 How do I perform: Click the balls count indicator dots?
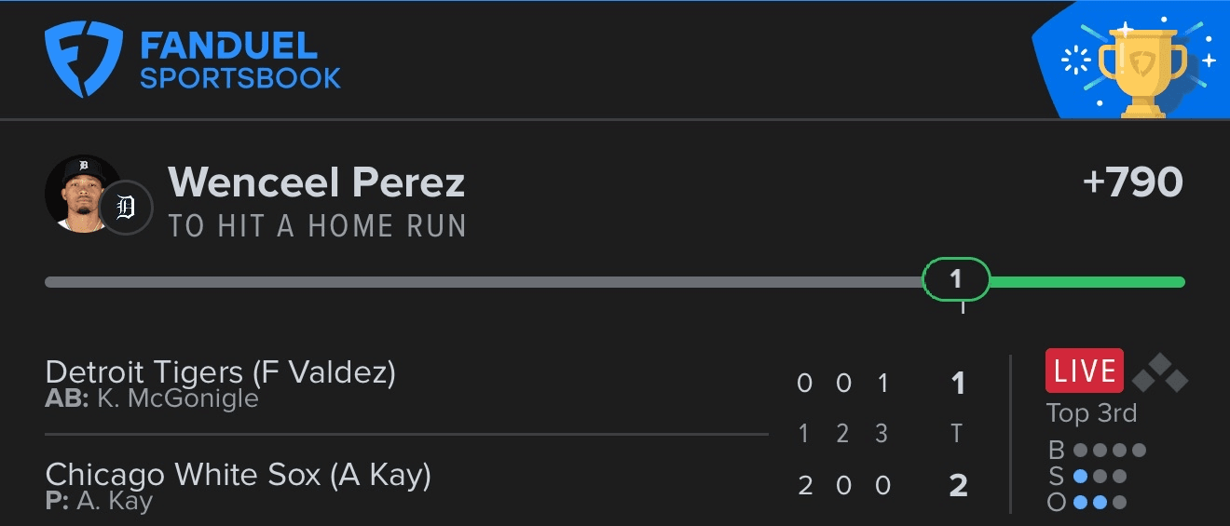[x=1110, y=451]
